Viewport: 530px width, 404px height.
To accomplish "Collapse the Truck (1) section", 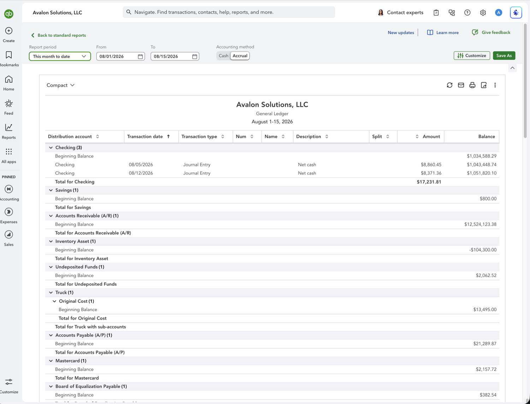I will pyautogui.click(x=51, y=293).
